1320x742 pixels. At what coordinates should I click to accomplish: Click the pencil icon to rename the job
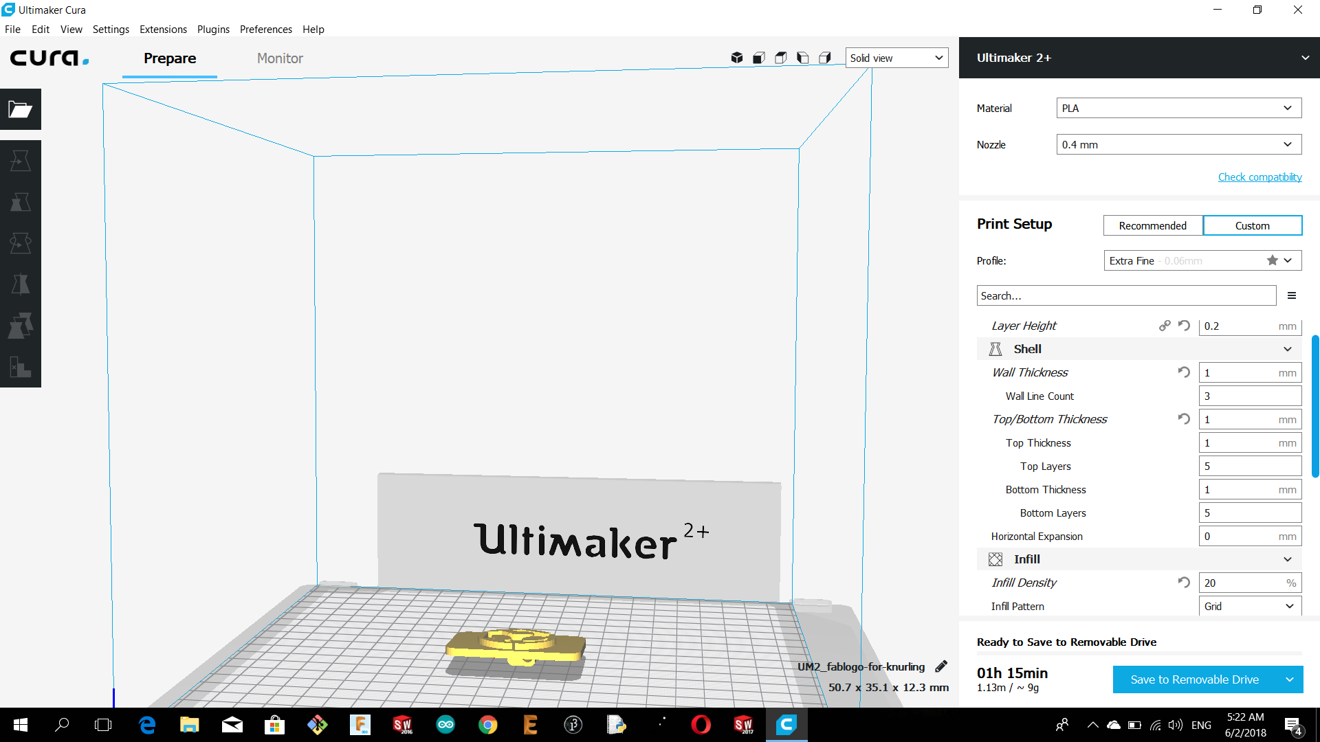pos(941,666)
